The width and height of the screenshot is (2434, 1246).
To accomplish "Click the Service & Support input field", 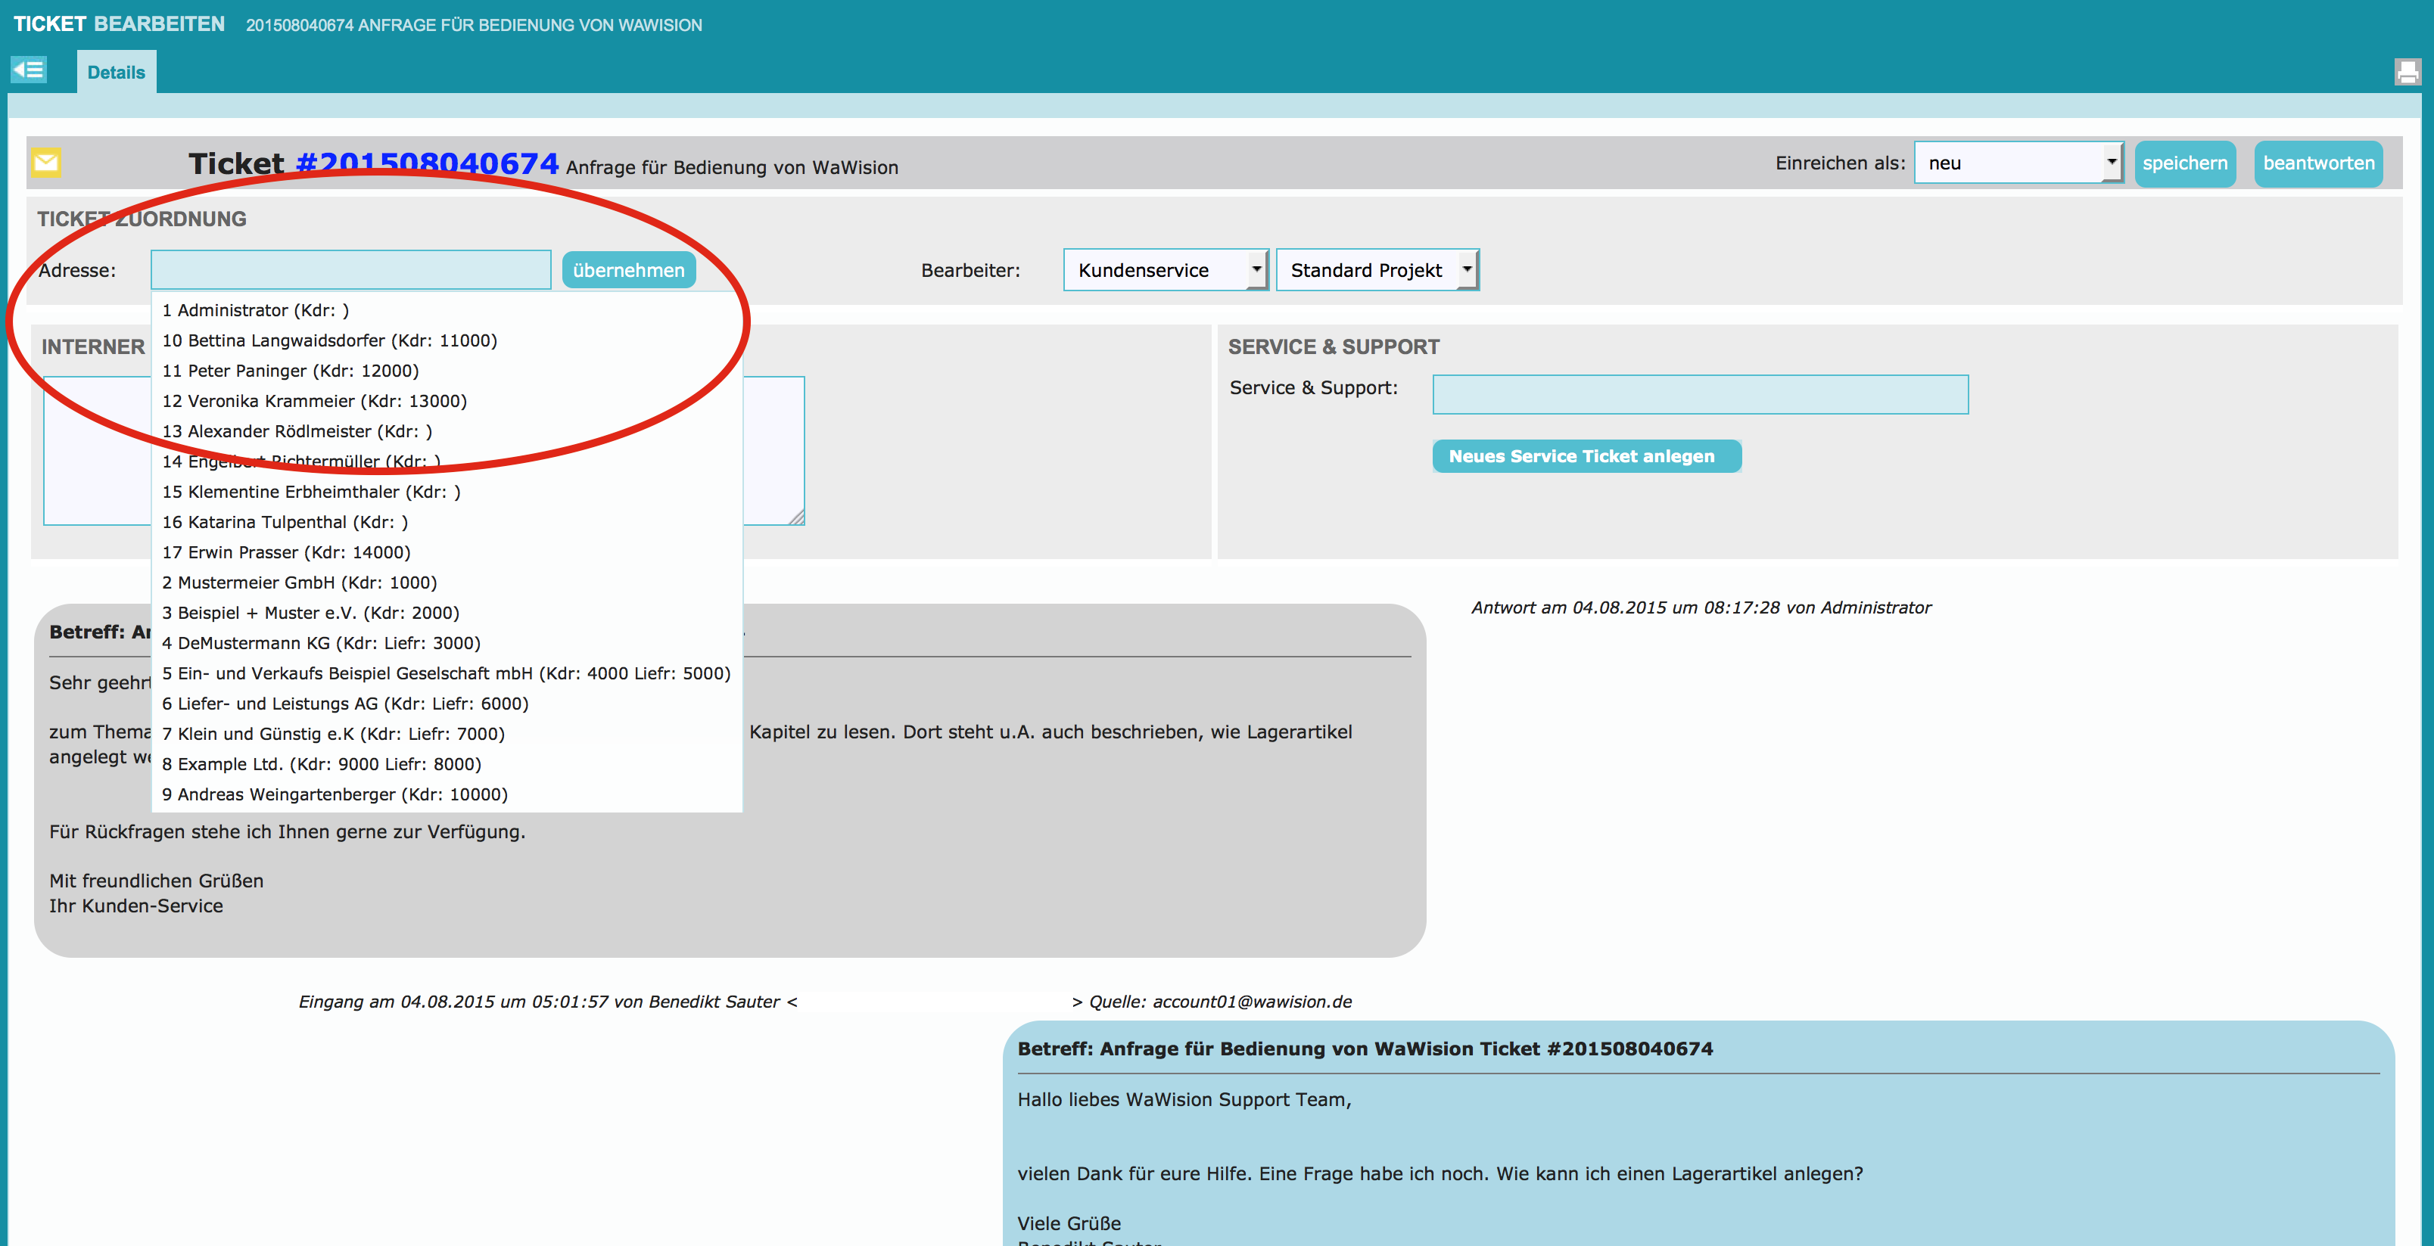I will [x=1699, y=394].
